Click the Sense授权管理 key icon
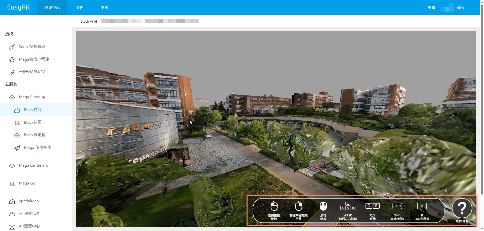This screenshot has width=484, height=231. [x=12, y=47]
